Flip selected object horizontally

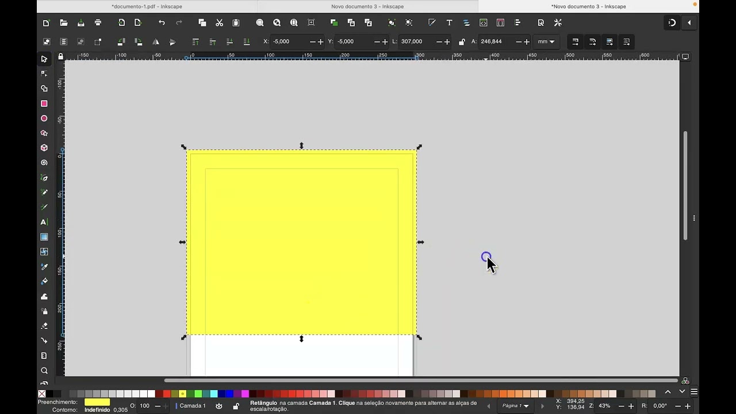click(x=155, y=42)
